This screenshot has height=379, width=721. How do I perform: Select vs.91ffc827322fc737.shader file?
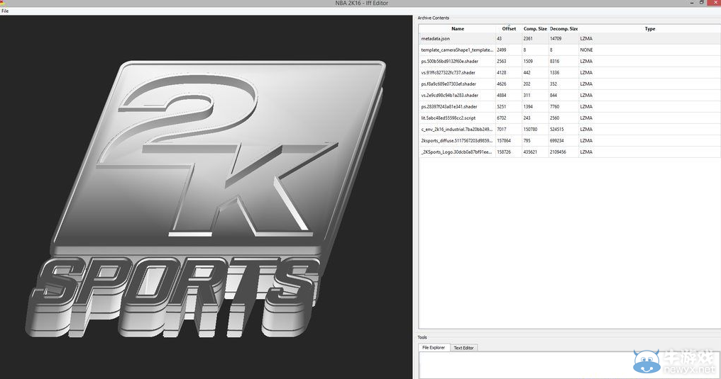coord(448,72)
